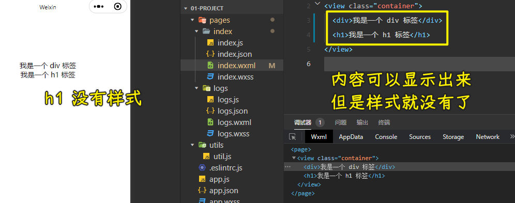Click line number 6 in the editor
Viewport: 515px width, 203px height.
(x=308, y=64)
